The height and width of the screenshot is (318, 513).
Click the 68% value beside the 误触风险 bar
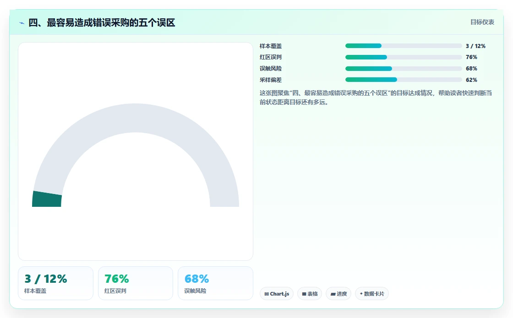pyautogui.click(x=471, y=69)
